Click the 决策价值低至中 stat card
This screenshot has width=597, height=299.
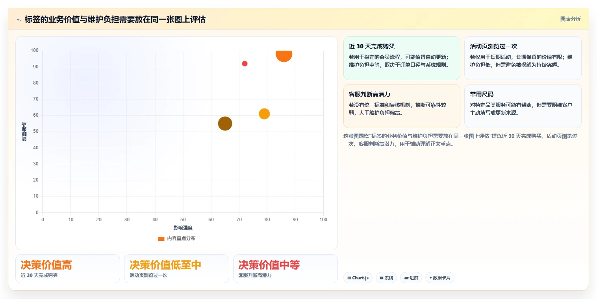pos(176,269)
